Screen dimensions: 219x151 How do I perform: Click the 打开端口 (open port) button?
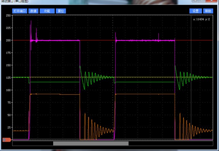[20, 11]
